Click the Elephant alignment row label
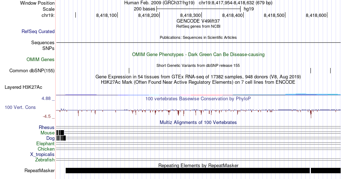Screen dimensions: 341x179 click(45, 143)
